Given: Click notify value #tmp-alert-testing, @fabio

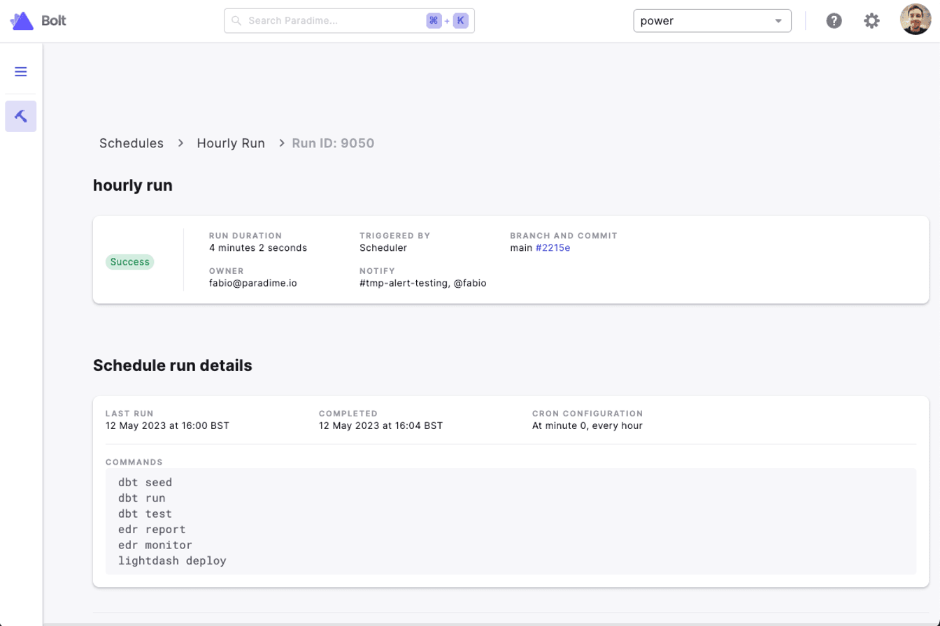Looking at the screenshot, I should click(422, 283).
